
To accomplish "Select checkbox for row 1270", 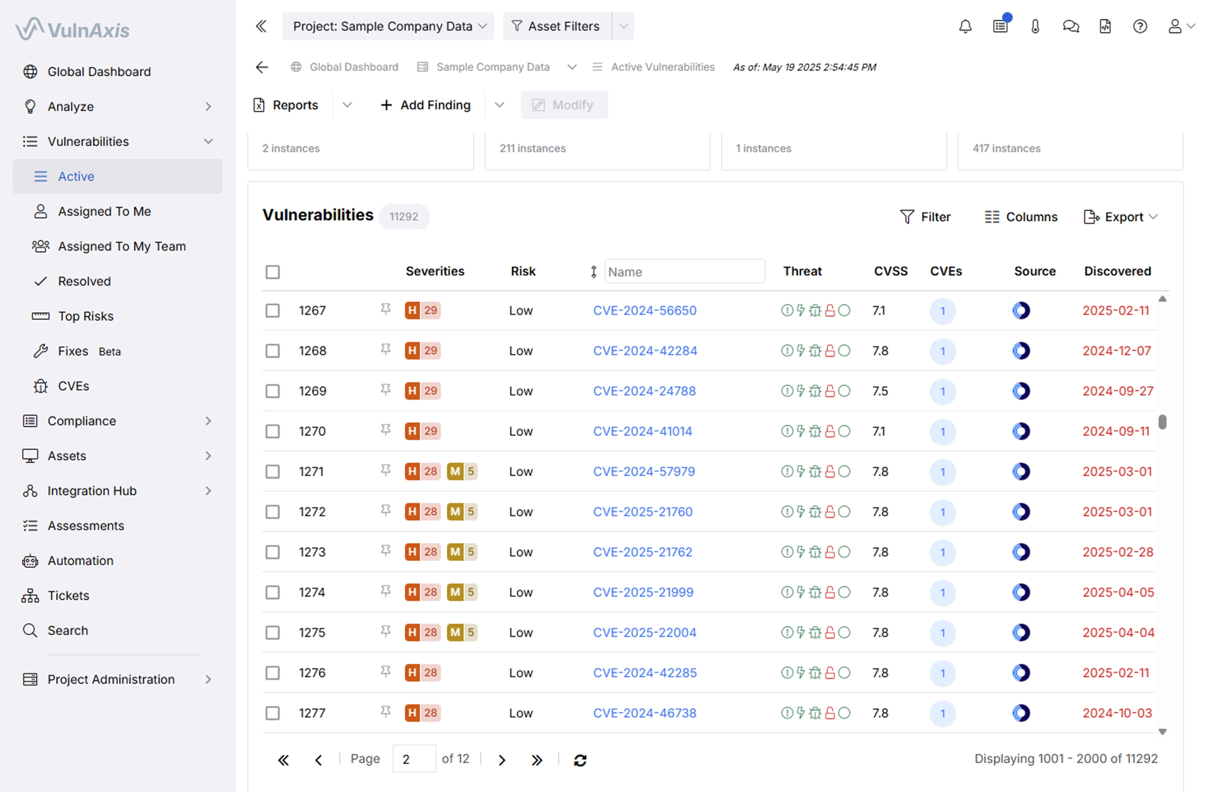I will (x=273, y=431).
